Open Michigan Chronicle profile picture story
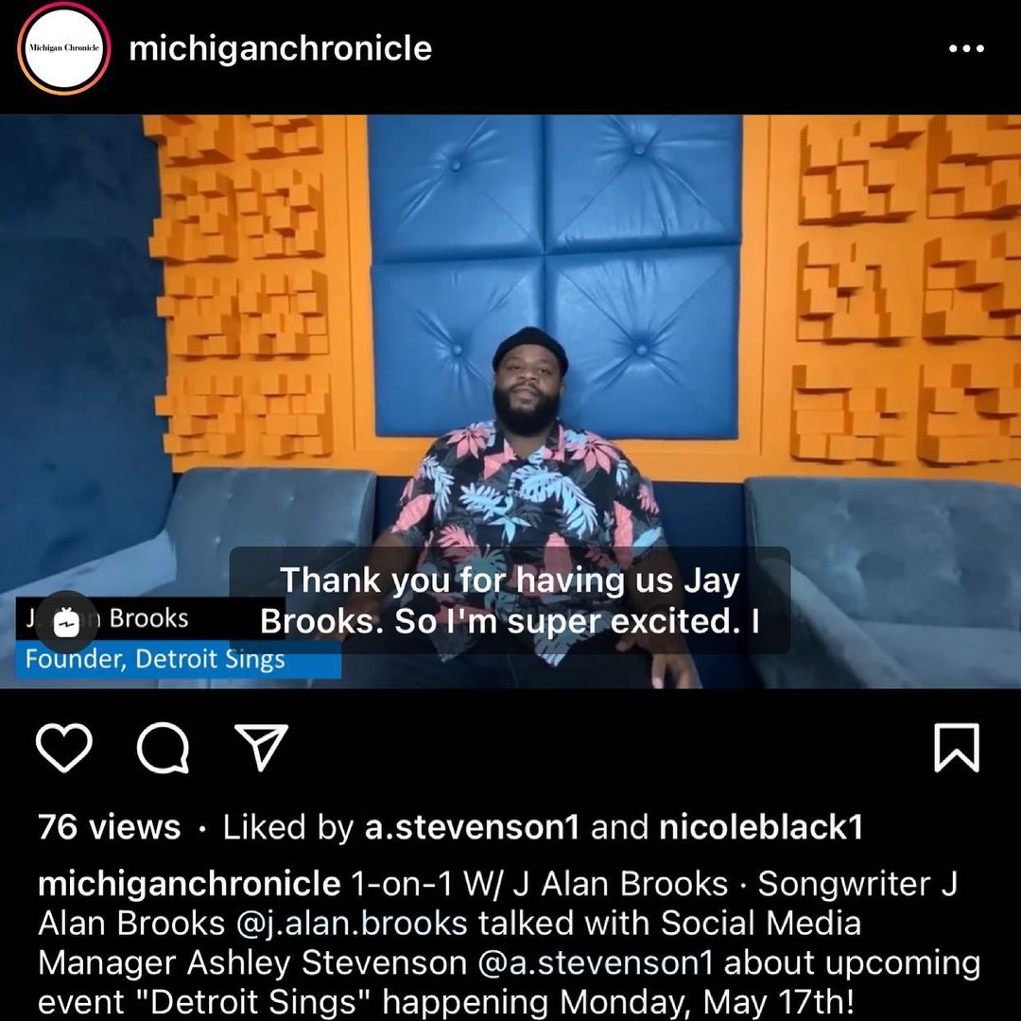Viewport: 1021px width, 1021px height. [64, 48]
